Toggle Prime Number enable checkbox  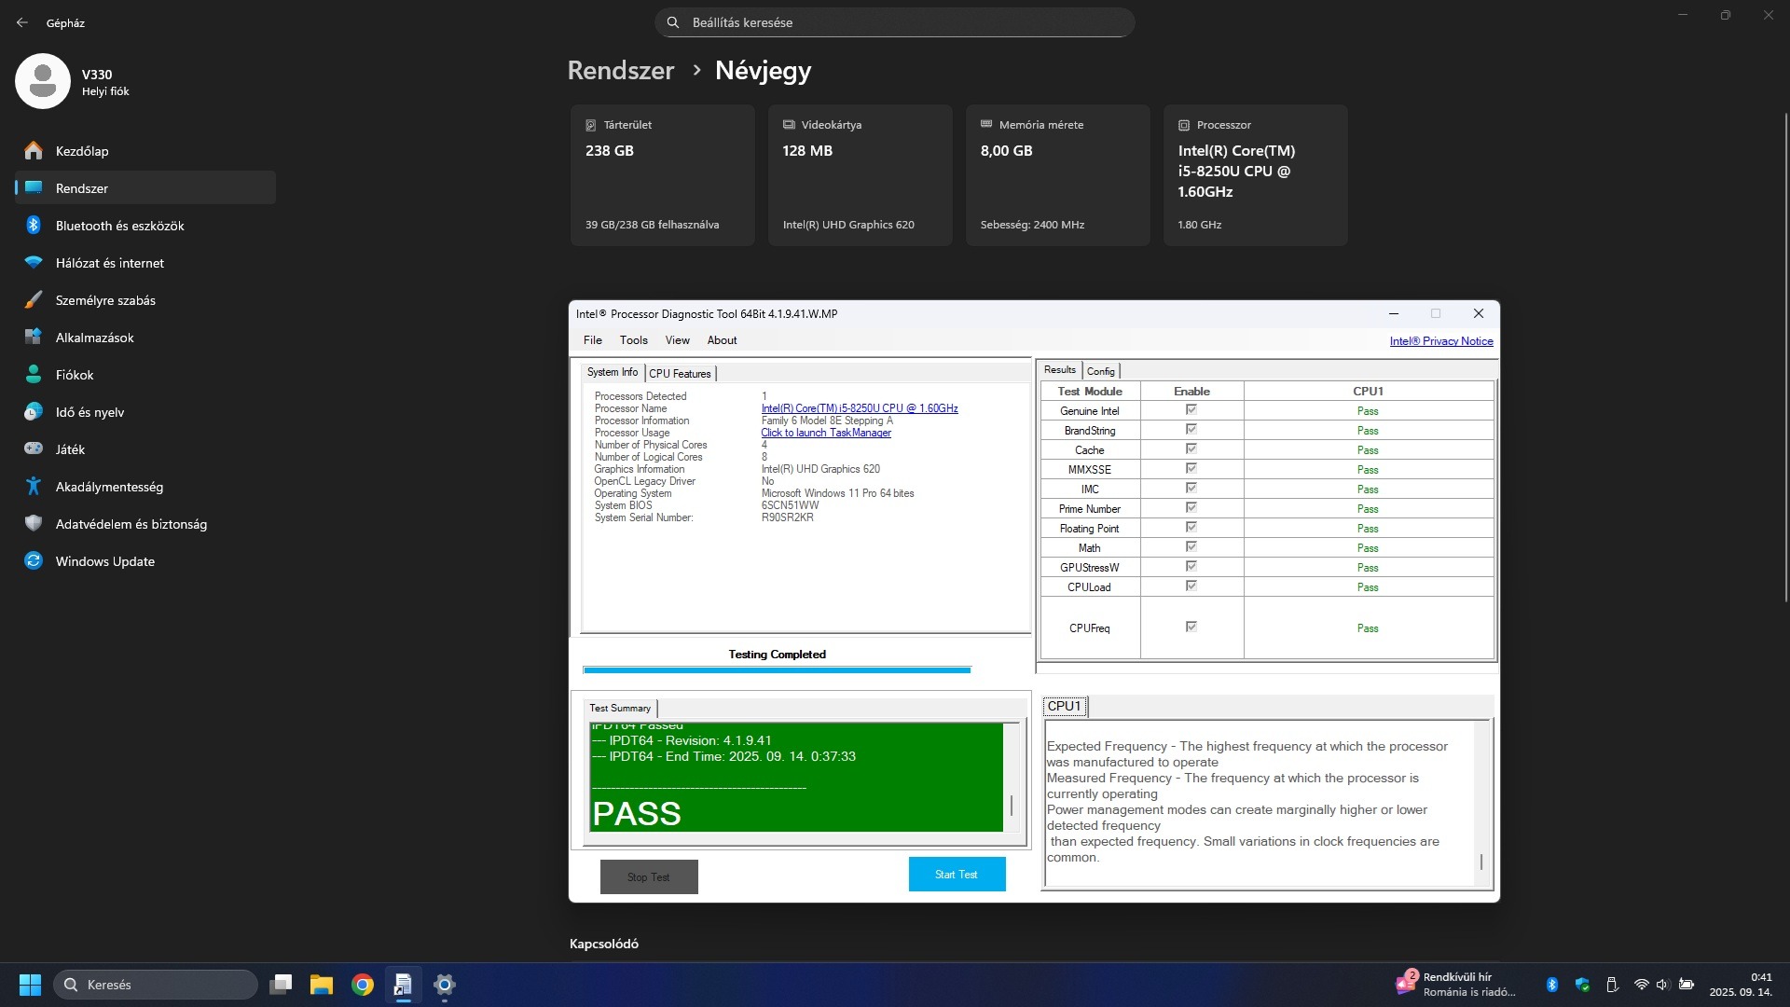click(1191, 508)
